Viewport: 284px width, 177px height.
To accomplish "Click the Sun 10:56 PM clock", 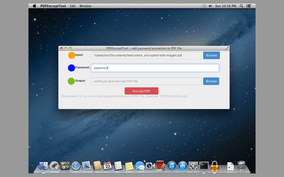I will [x=225, y=6].
